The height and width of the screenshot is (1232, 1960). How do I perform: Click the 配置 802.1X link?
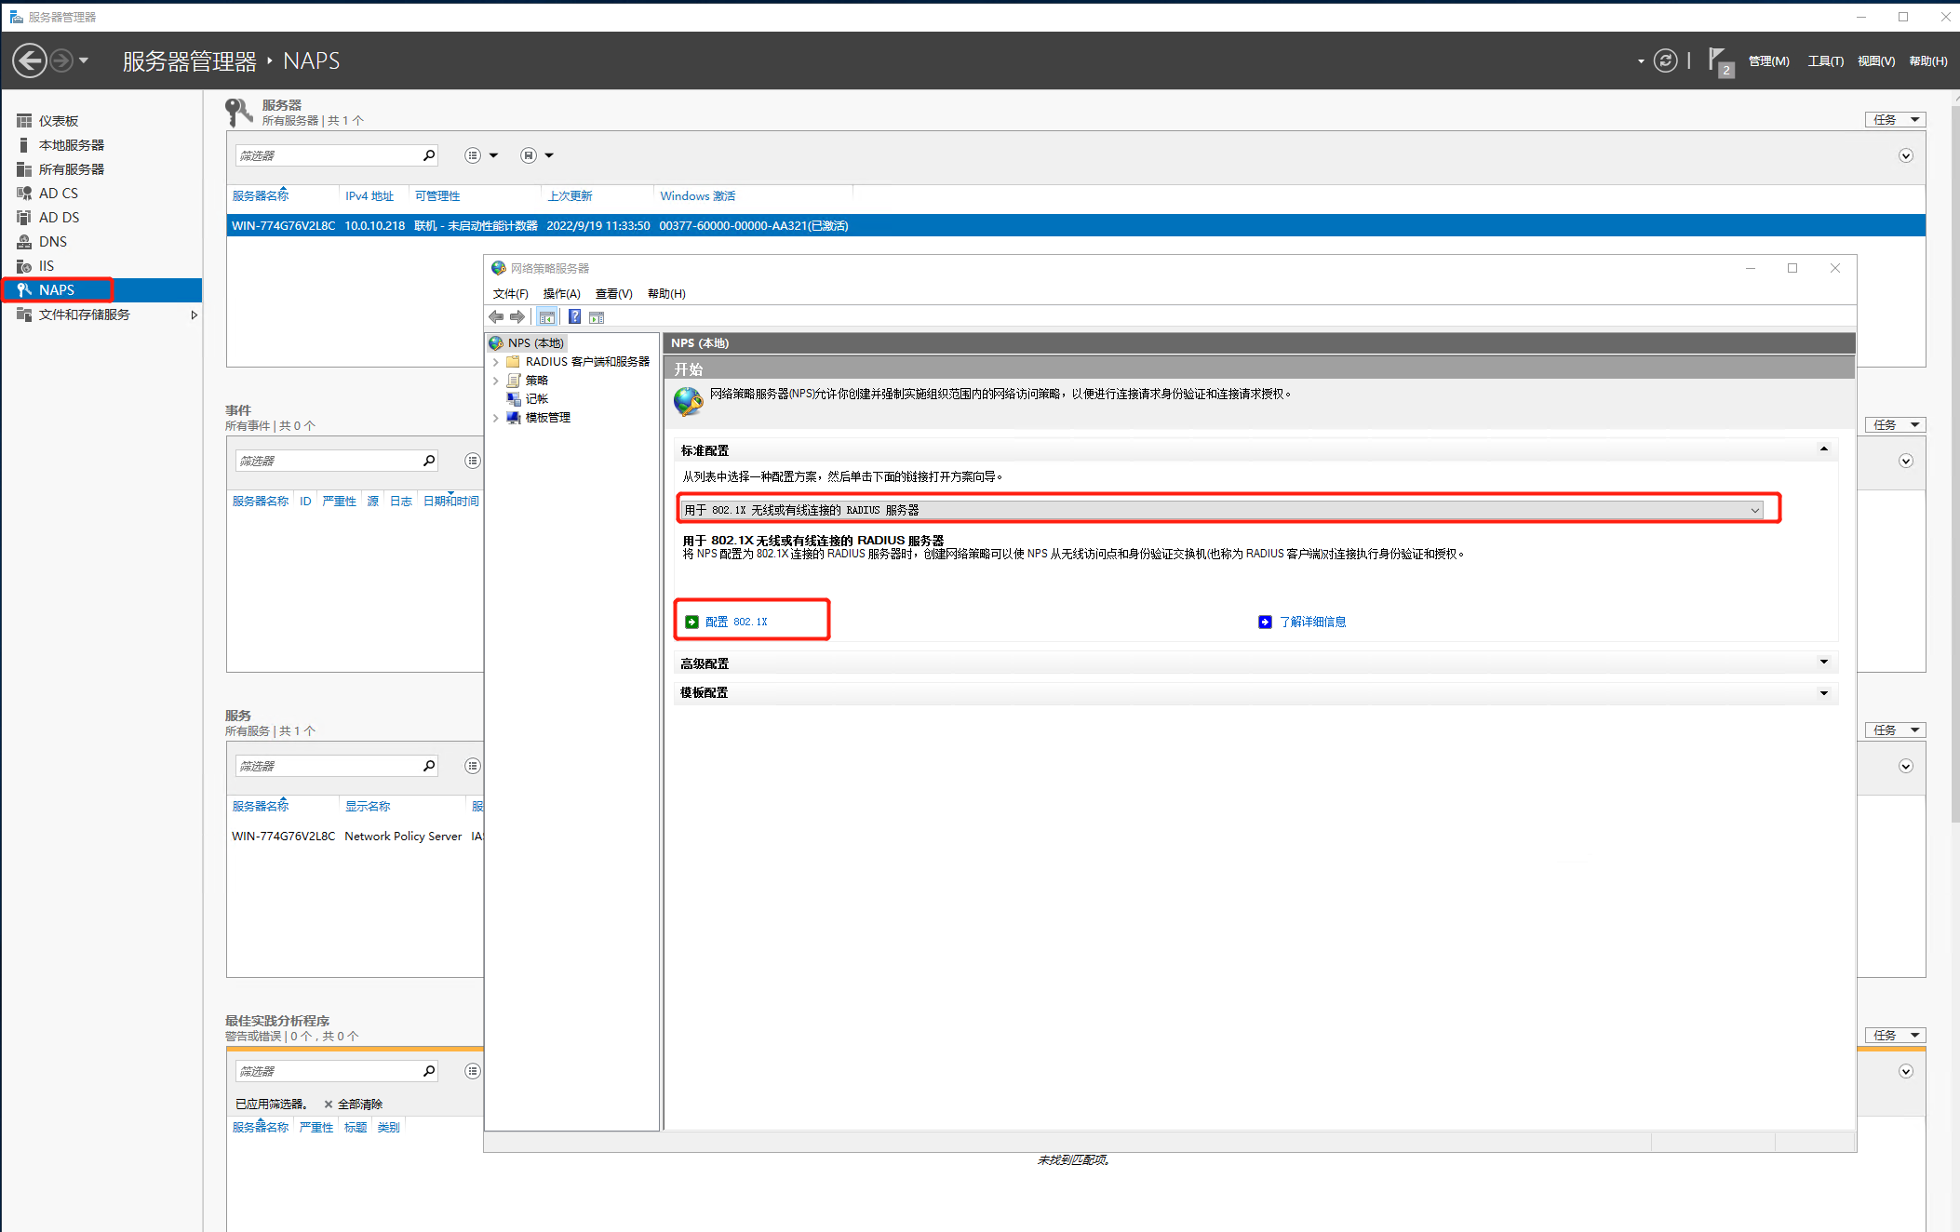tap(735, 622)
